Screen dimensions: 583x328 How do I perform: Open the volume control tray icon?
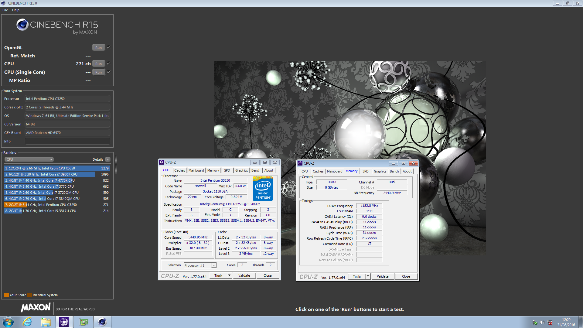click(x=542, y=322)
